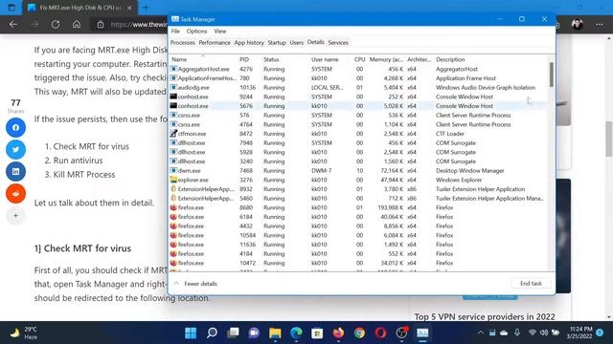Share article on LinkedIn

tap(15, 172)
